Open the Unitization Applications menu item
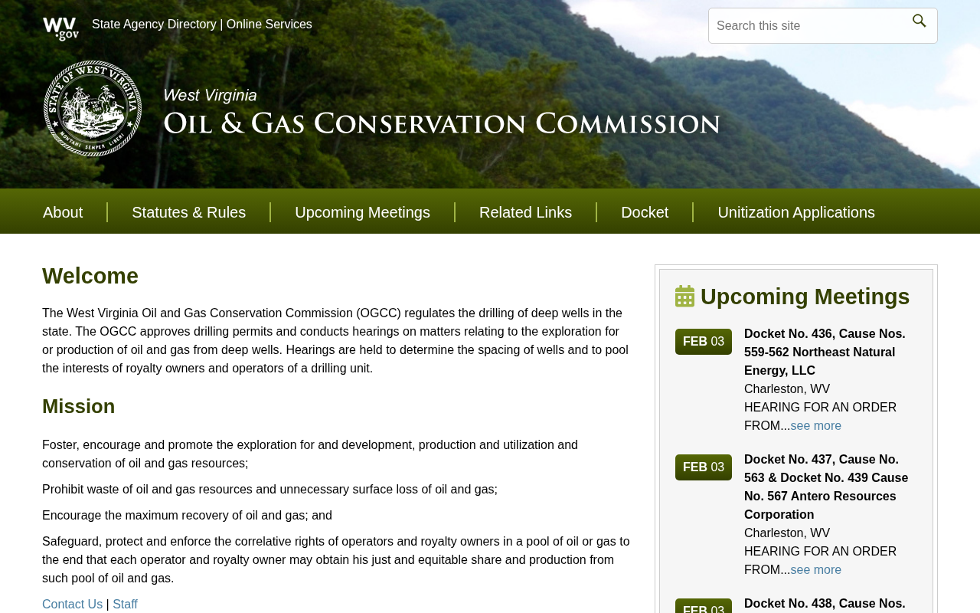 (796, 212)
